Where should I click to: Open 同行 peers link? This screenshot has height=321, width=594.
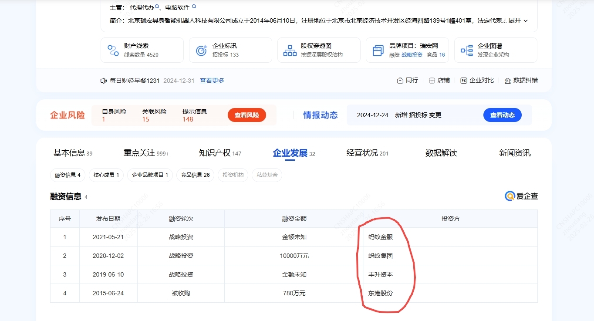click(x=408, y=81)
